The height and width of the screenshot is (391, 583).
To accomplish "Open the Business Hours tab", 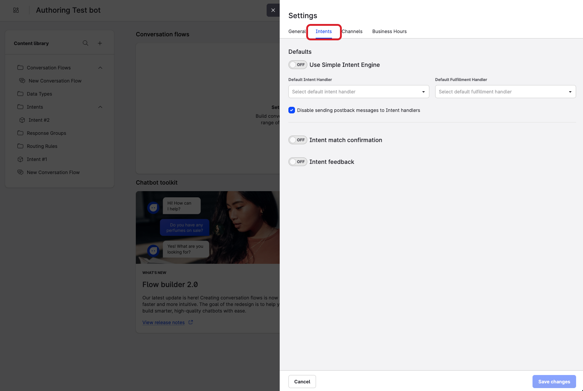I will tap(389, 31).
